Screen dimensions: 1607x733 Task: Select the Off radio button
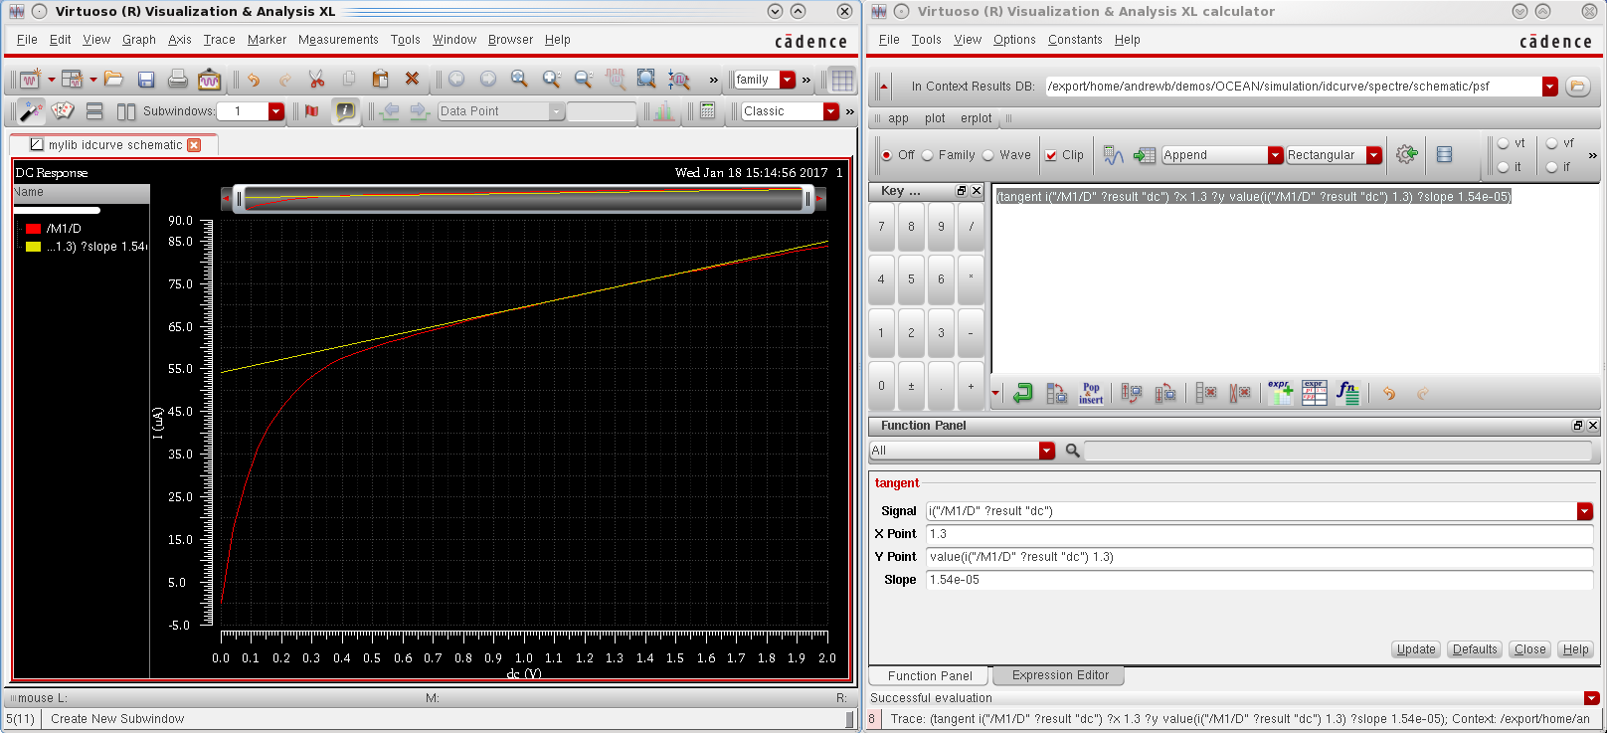[x=886, y=155]
